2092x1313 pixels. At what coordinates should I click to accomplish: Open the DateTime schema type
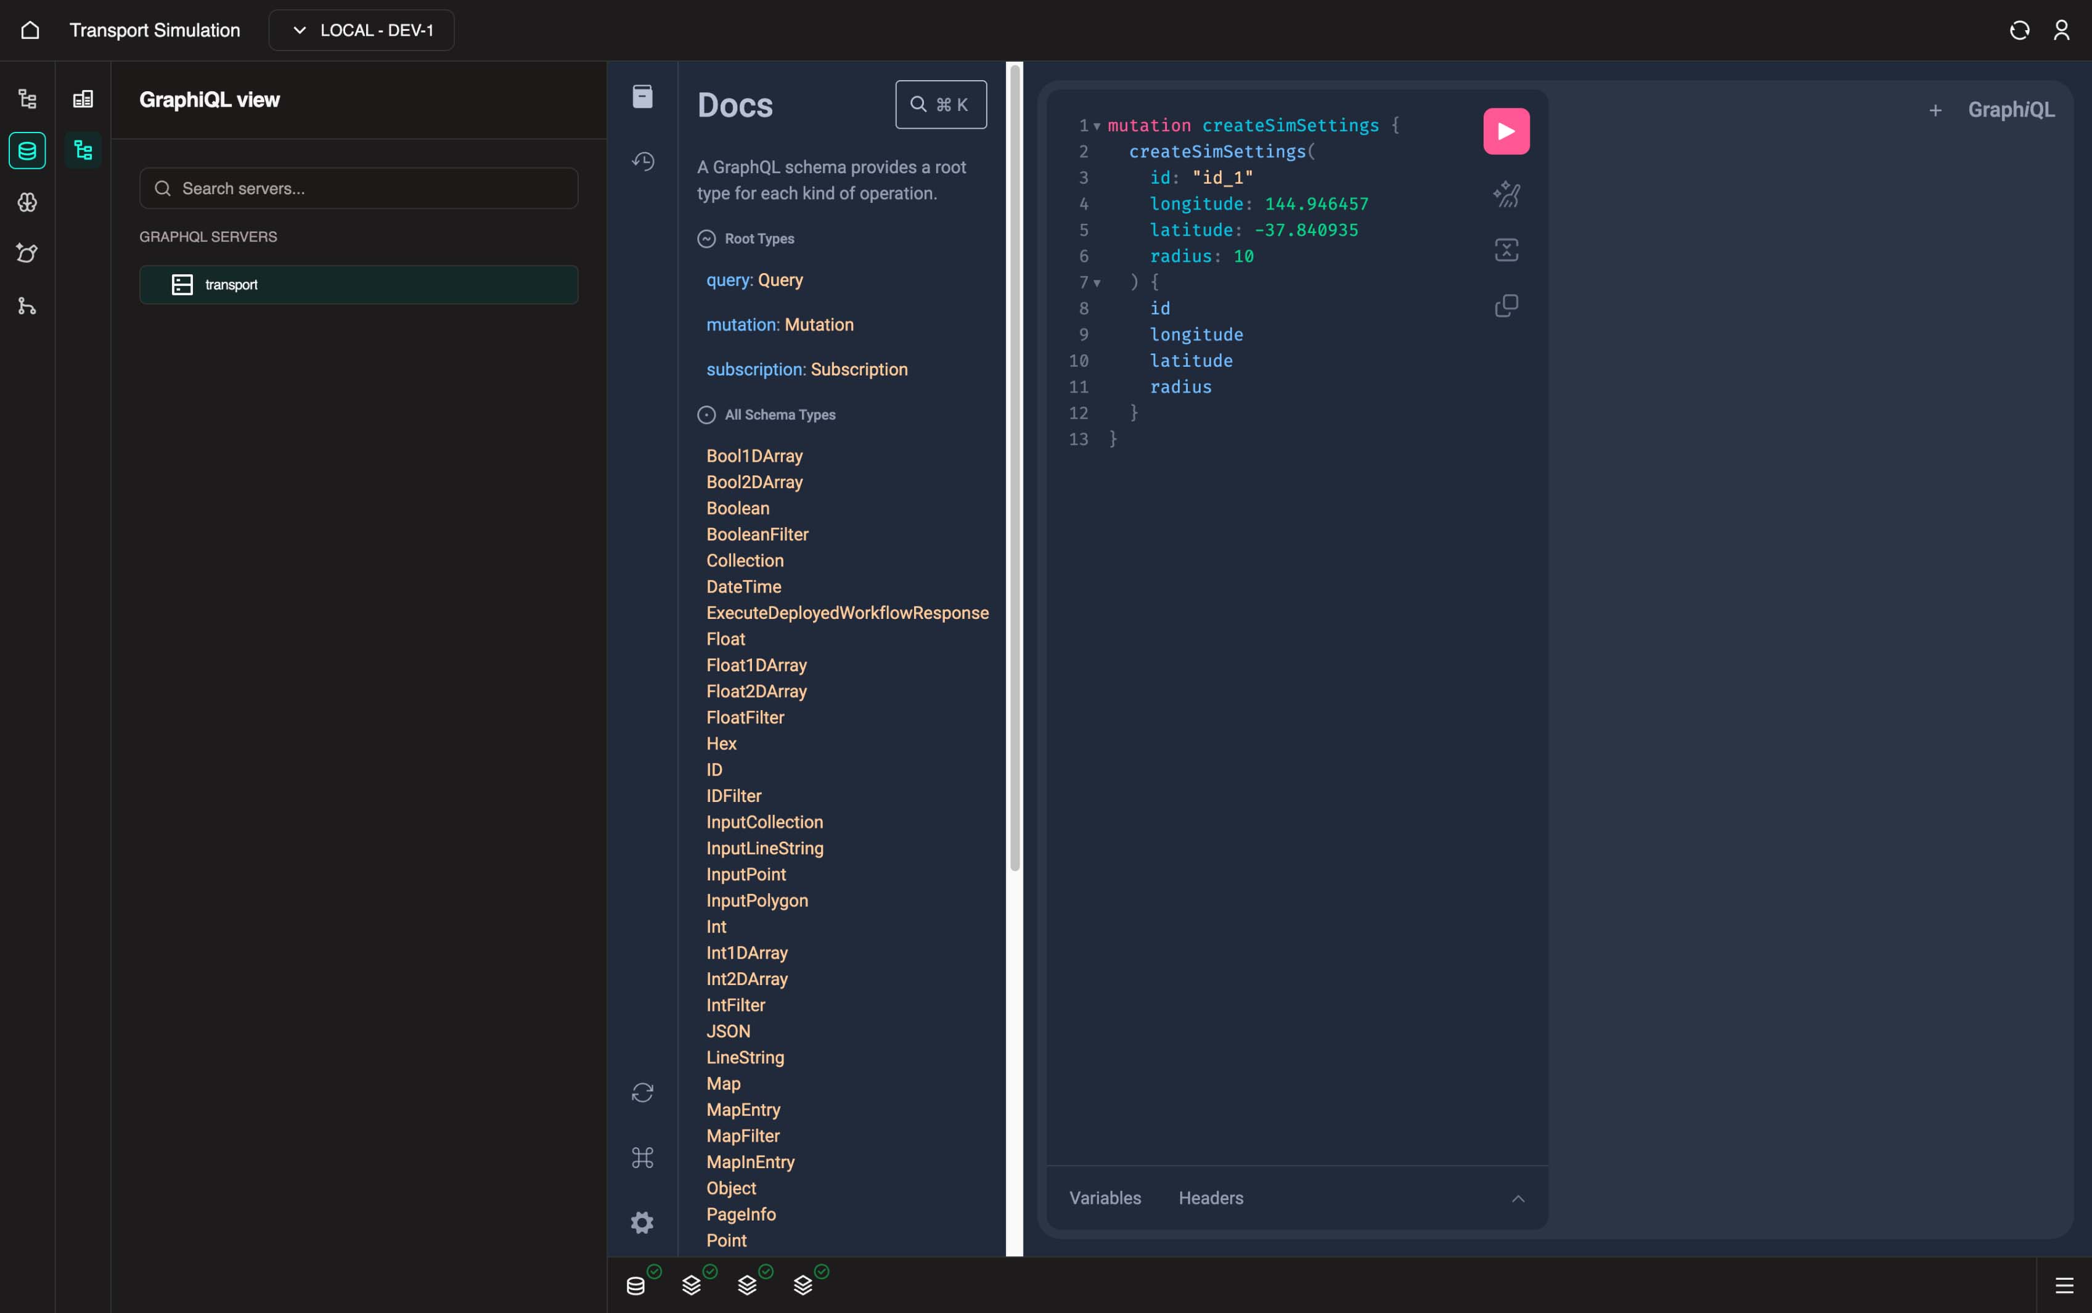pyautogui.click(x=744, y=587)
